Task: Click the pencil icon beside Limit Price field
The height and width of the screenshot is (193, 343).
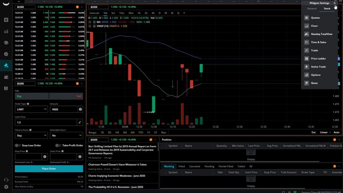Action: tap(80, 123)
